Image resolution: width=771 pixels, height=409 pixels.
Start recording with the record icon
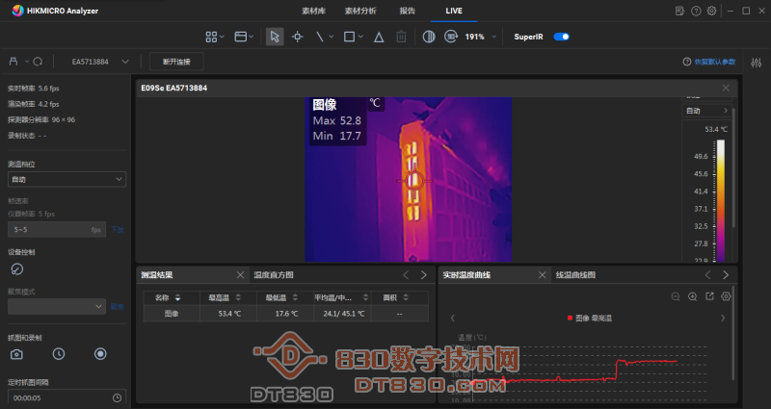99,353
